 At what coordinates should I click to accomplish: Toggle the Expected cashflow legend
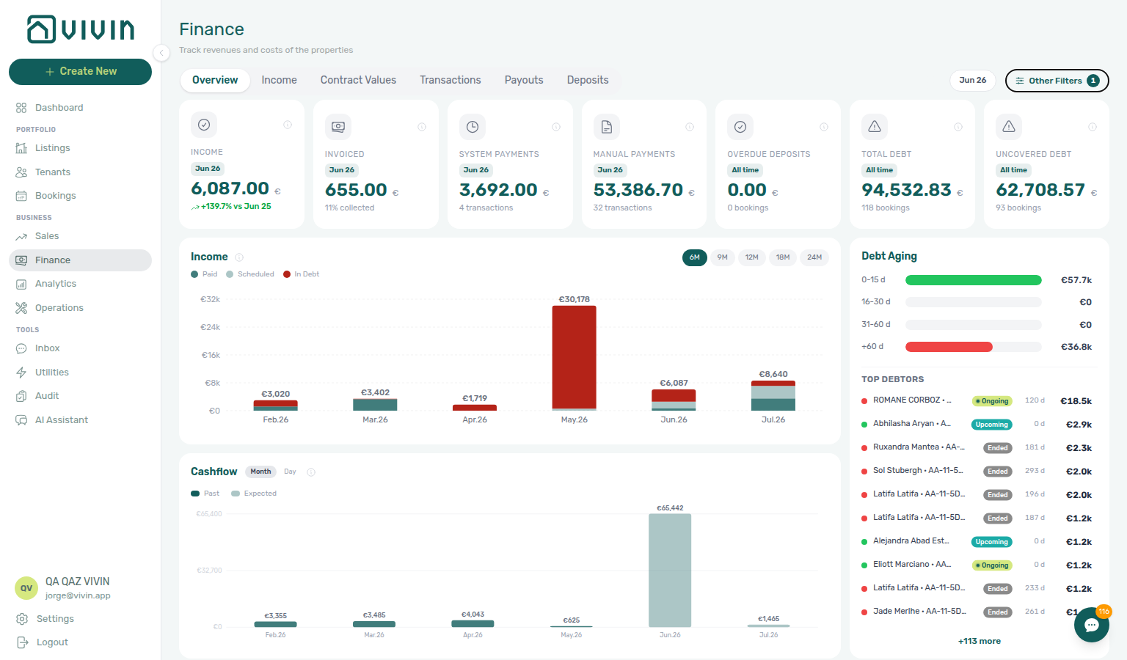click(x=254, y=494)
